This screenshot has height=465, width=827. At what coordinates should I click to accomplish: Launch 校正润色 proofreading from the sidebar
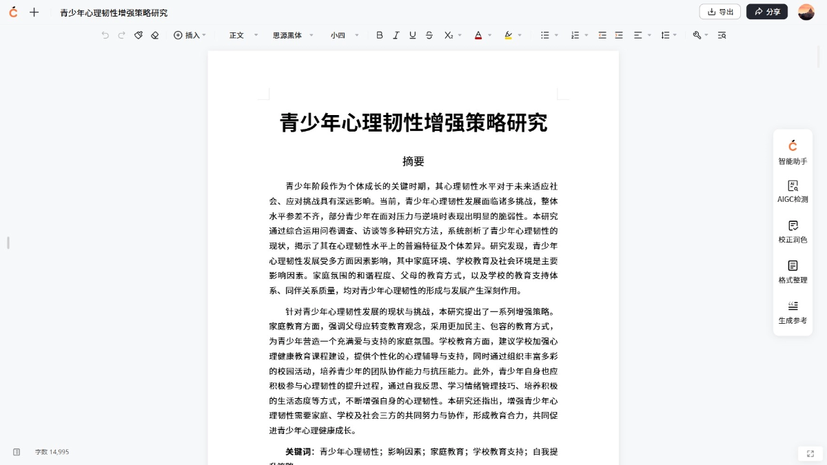click(x=793, y=231)
